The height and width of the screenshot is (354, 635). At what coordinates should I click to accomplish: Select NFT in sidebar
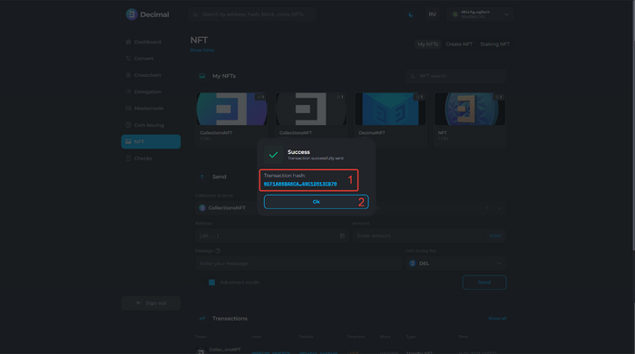point(151,142)
